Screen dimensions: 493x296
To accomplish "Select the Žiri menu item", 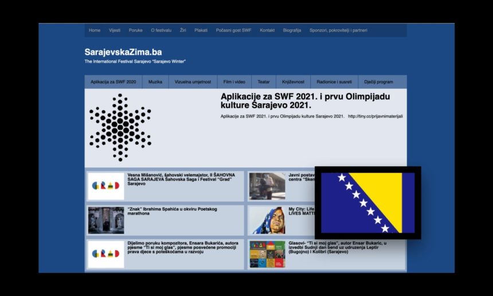I will [x=183, y=30].
